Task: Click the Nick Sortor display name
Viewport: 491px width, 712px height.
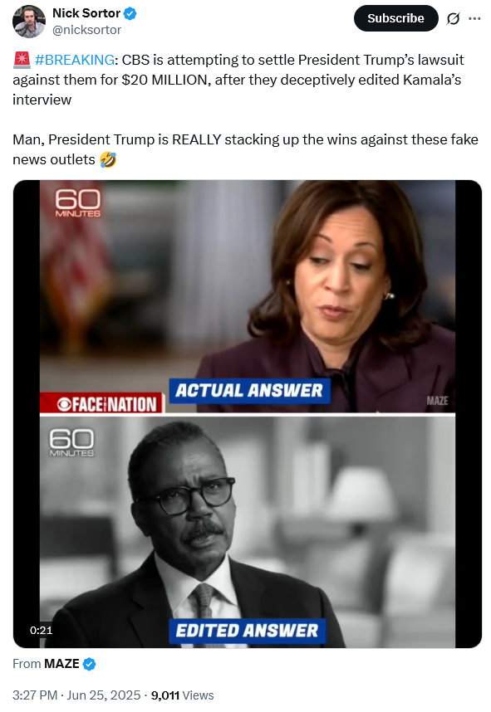Action: 86,13
